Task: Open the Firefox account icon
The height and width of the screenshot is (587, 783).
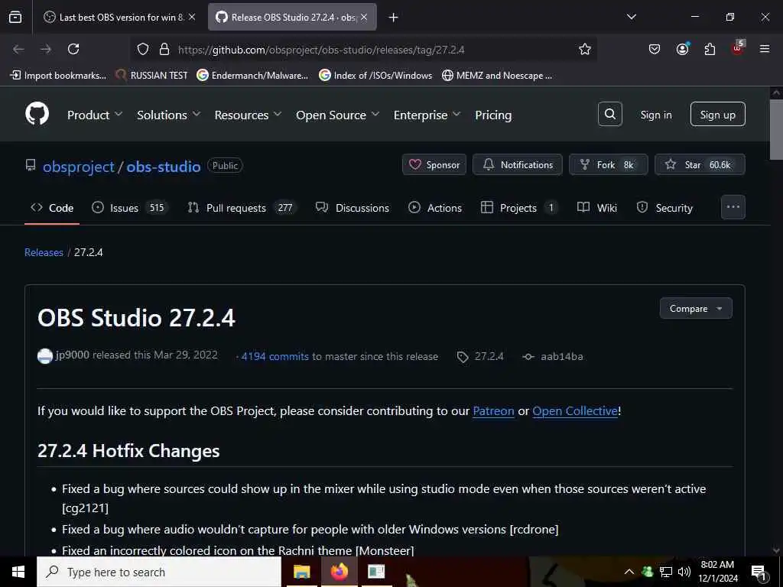Action: click(x=682, y=49)
